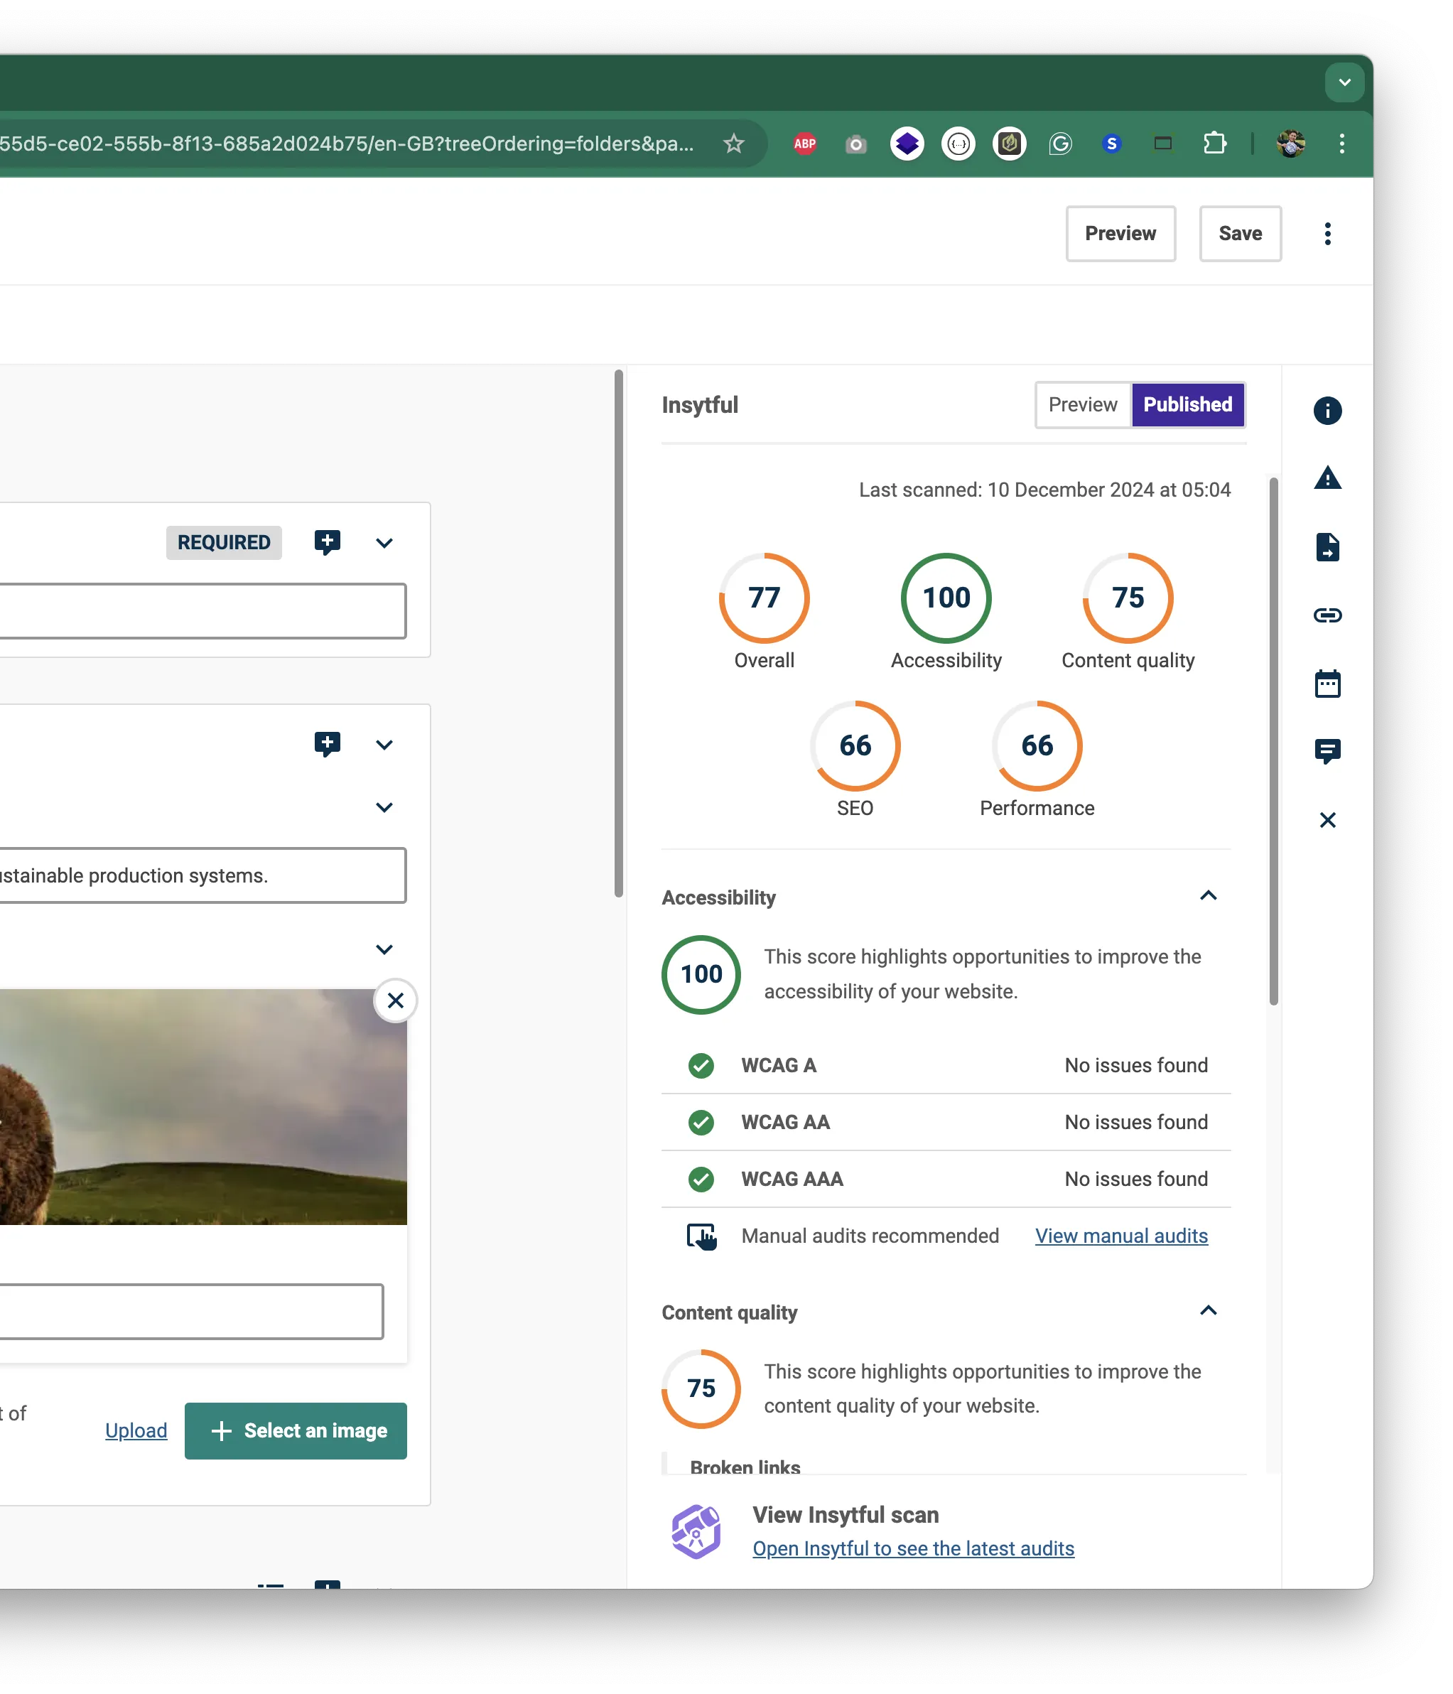Switch the Insytful scan view to Preview
Image resolution: width=1453 pixels, height=1694 pixels.
tap(1082, 405)
